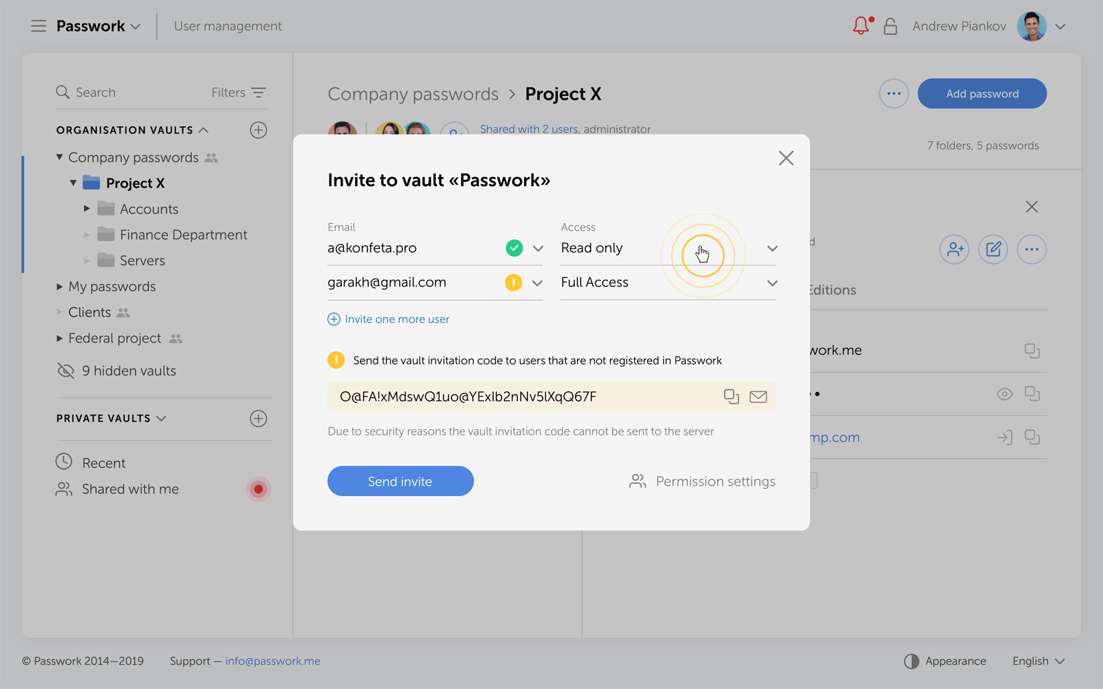Click the edit pencil icon
The height and width of the screenshot is (689, 1103).
coord(993,249)
